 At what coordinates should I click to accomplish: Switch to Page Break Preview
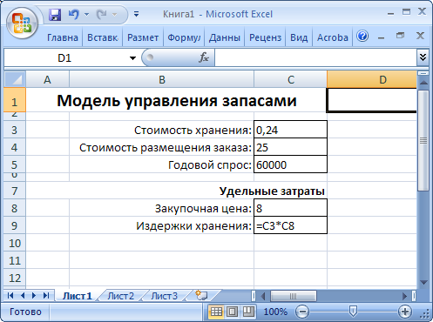248,312
